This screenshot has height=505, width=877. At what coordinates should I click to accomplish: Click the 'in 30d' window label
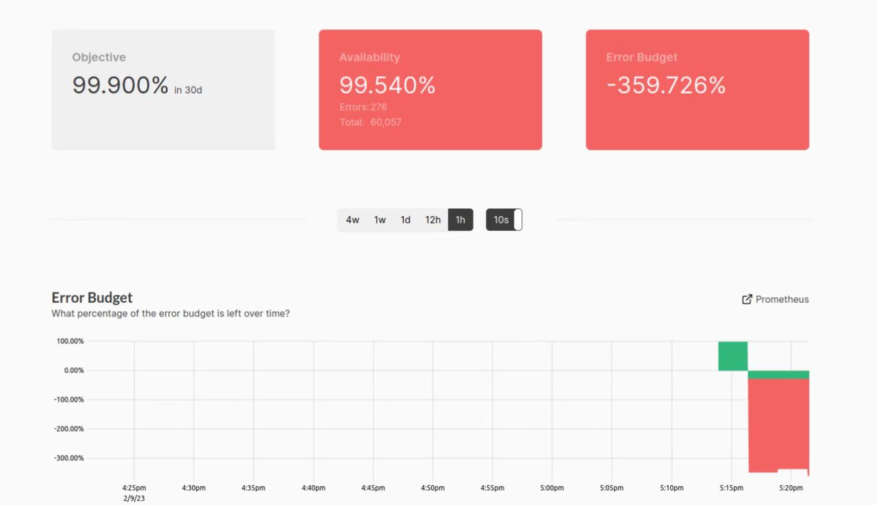point(188,90)
